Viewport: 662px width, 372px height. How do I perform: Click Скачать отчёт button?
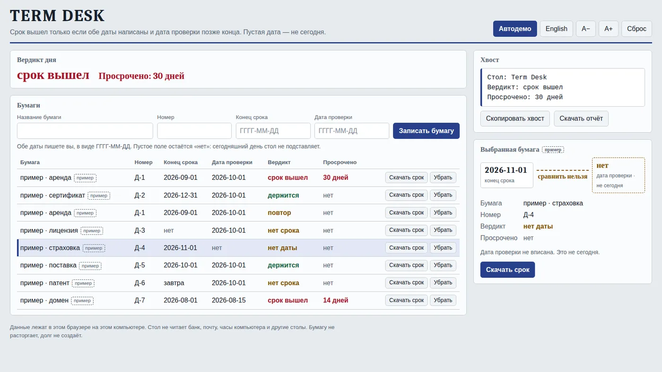point(581,118)
